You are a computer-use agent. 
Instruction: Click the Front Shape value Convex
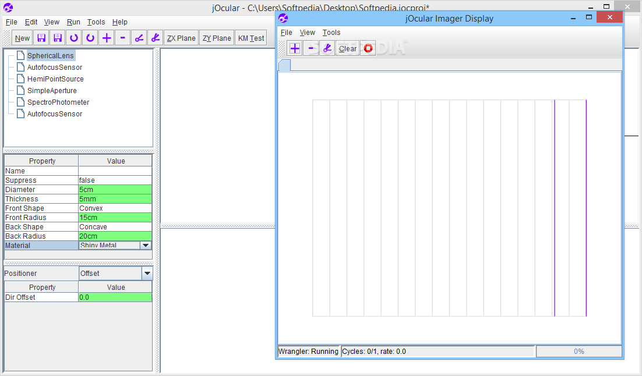pyautogui.click(x=115, y=208)
